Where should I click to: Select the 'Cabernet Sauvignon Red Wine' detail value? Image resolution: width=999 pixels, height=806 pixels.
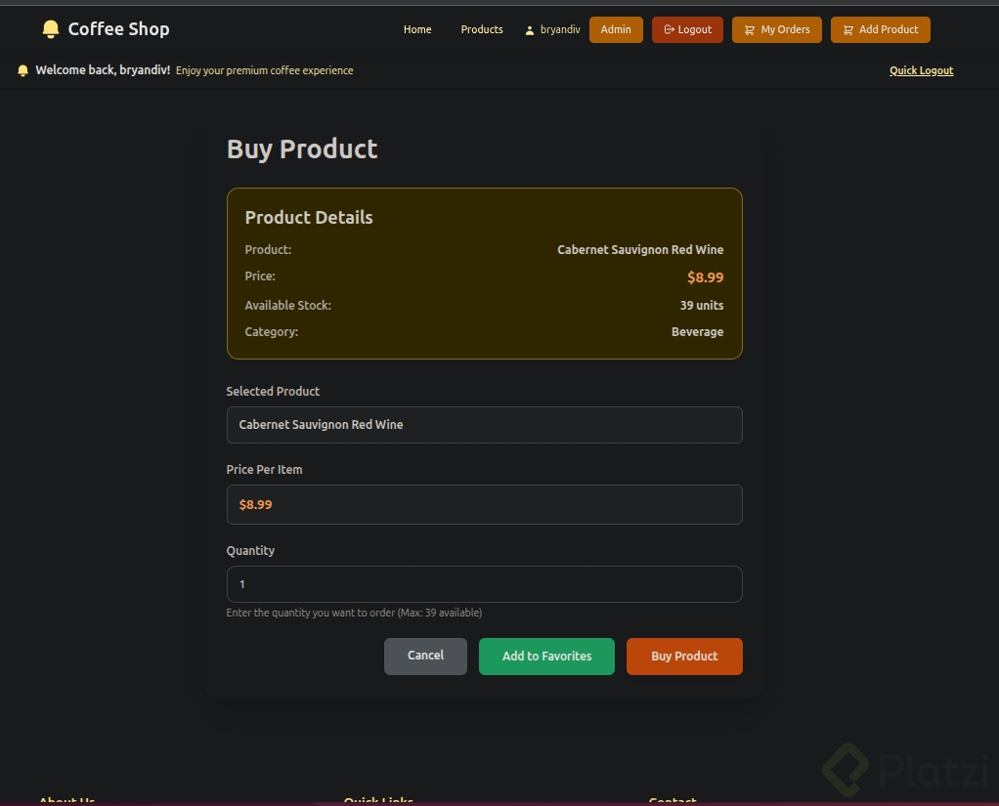(x=640, y=249)
